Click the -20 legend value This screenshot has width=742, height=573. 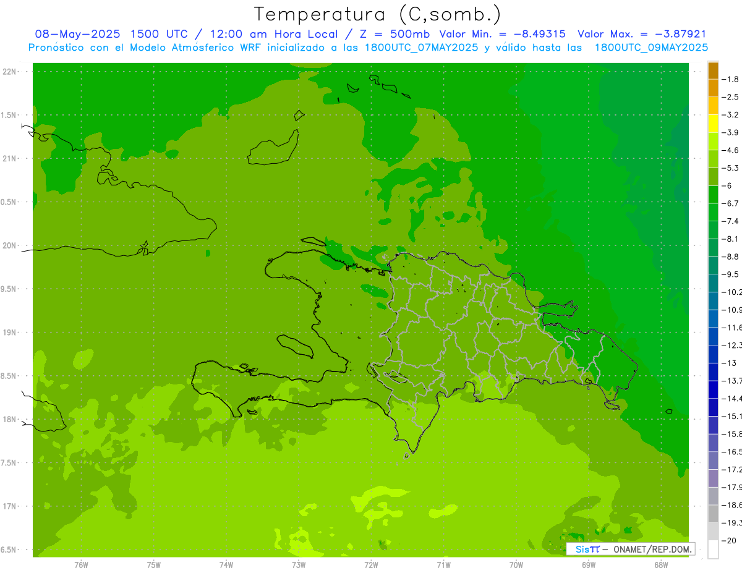(x=729, y=541)
